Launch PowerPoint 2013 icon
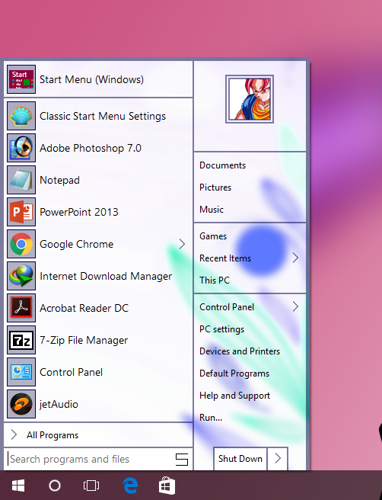Image resolution: width=382 pixels, height=500 pixels. [x=21, y=212]
